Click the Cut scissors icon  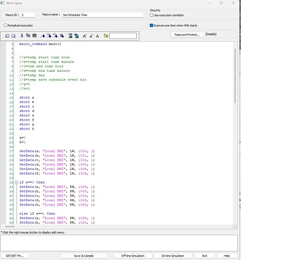22,36
